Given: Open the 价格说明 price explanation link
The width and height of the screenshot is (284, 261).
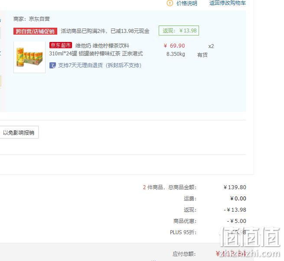Looking at the screenshot, I should tap(187, 3).
